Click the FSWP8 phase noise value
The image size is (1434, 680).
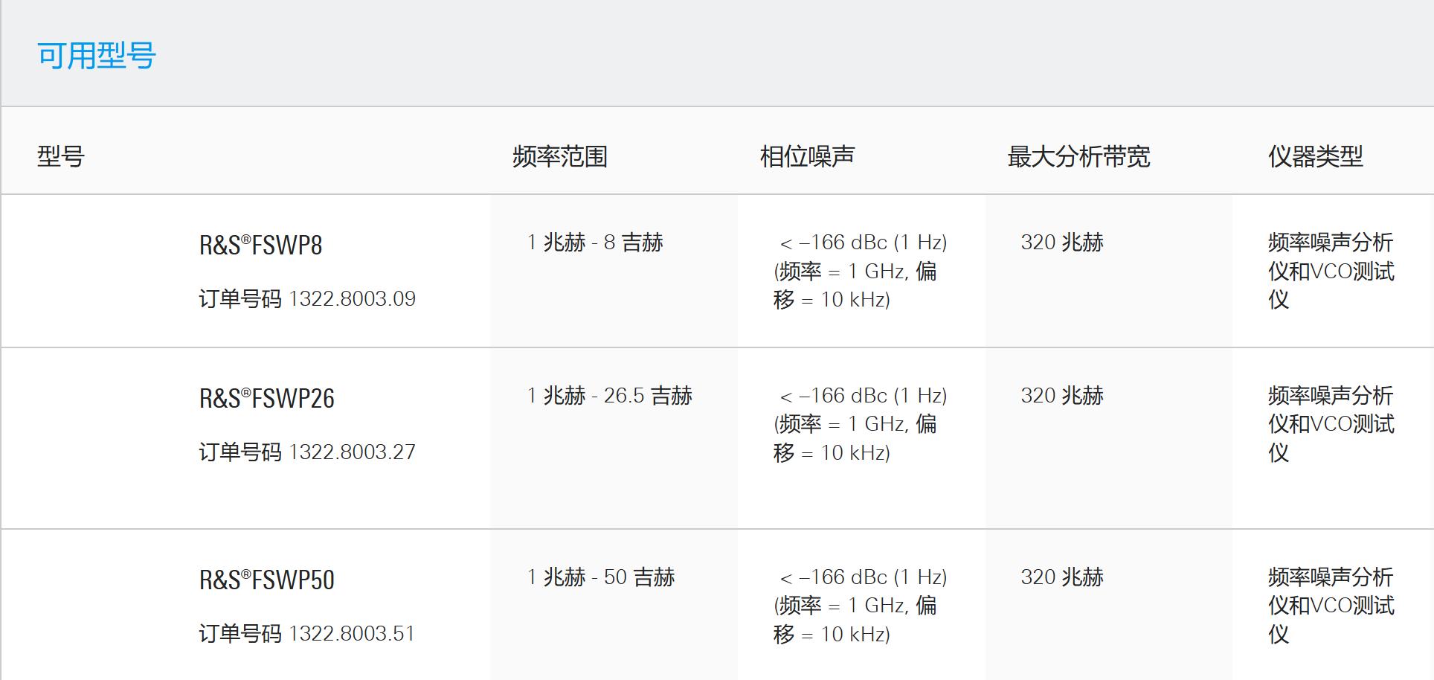[860, 271]
